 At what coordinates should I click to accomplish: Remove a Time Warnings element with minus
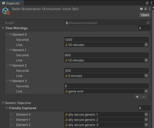tap(144, 97)
